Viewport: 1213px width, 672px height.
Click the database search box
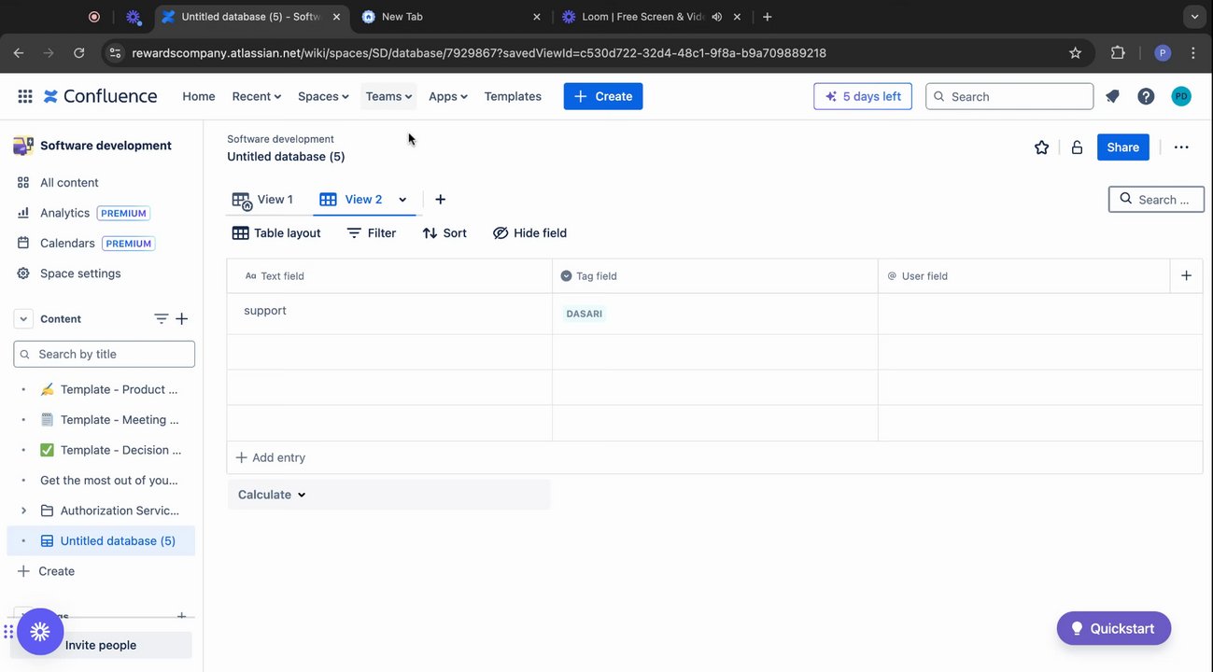[x=1156, y=200]
